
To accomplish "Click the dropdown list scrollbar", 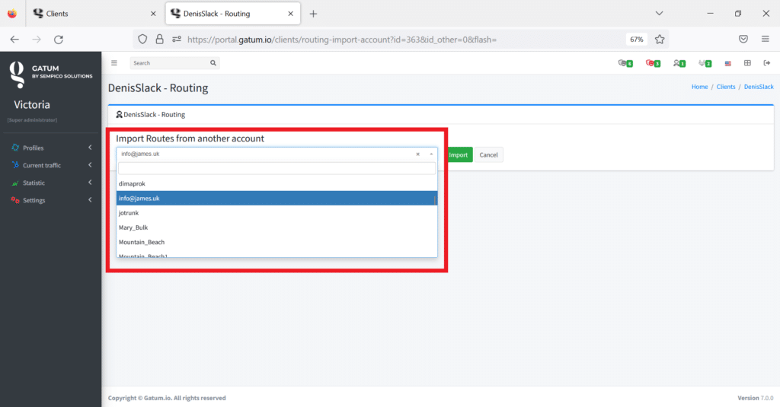I will pos(435,200).
